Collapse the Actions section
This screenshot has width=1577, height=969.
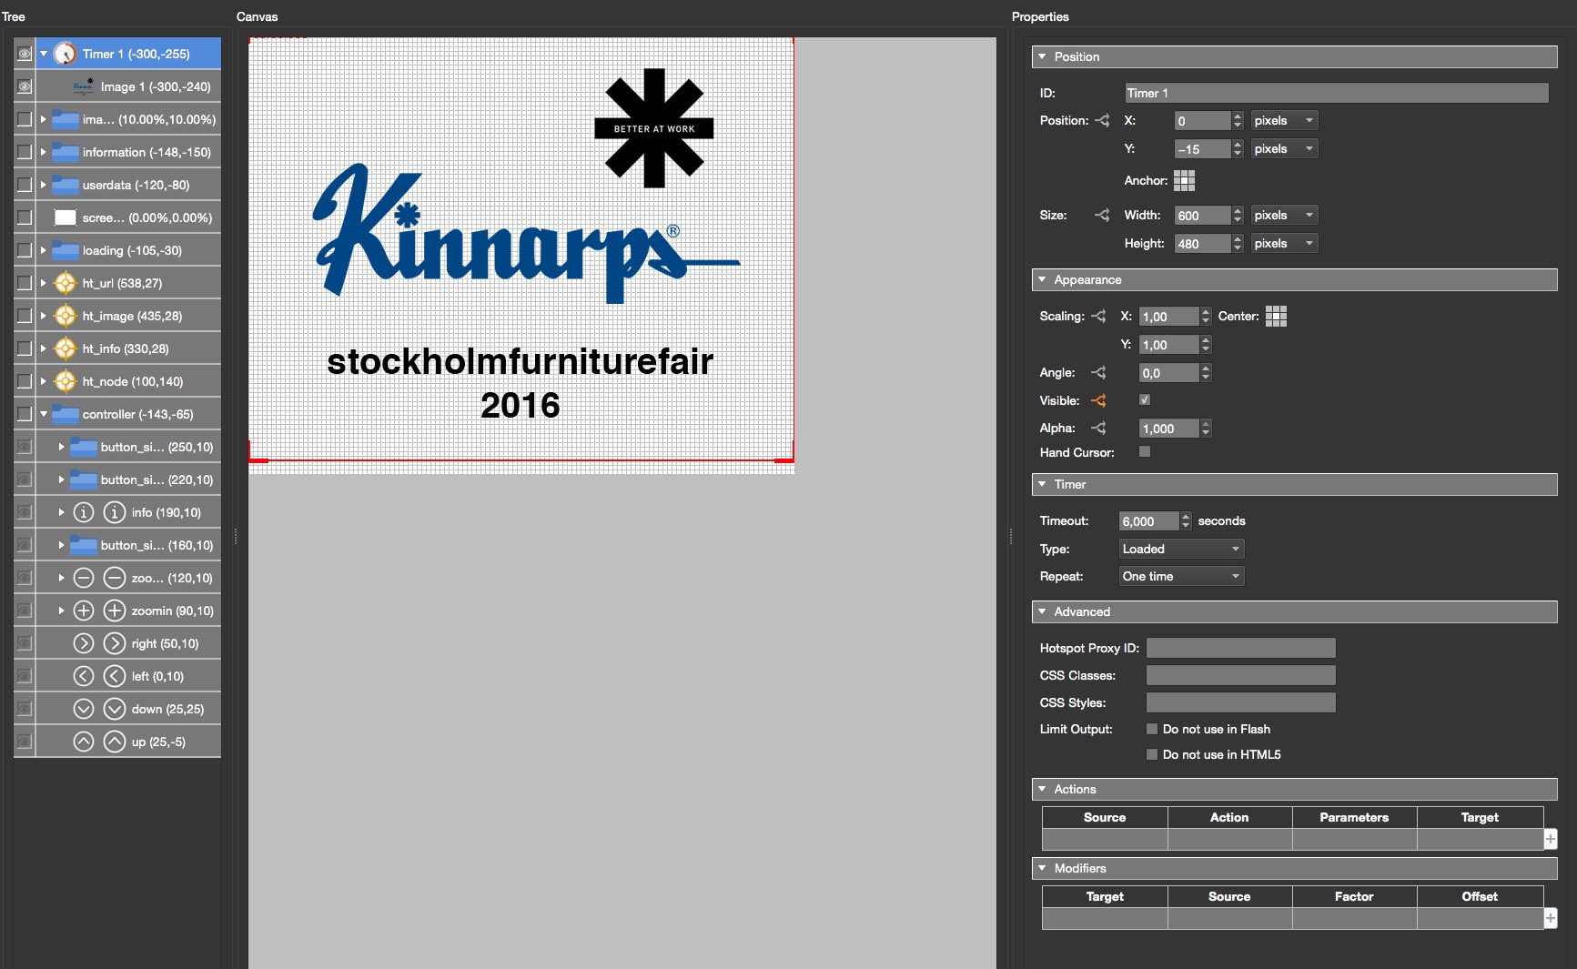pyautogui.click(x=1042, y=789)
